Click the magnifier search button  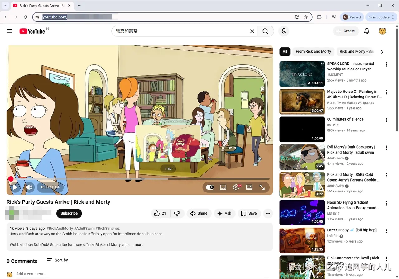(265, 31)
